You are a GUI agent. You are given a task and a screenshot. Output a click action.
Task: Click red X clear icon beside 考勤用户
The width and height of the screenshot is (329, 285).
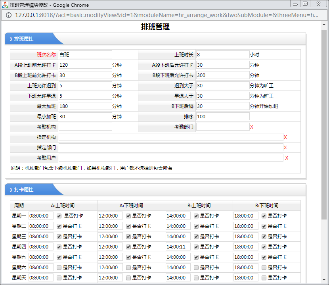[287, 158]
